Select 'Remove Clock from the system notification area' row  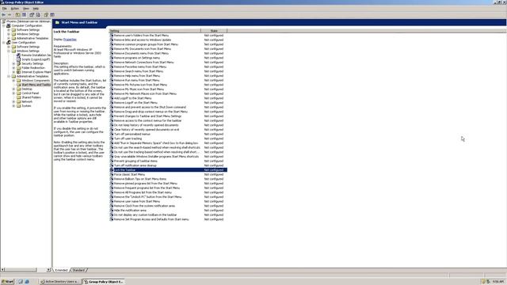coord(168,206)
